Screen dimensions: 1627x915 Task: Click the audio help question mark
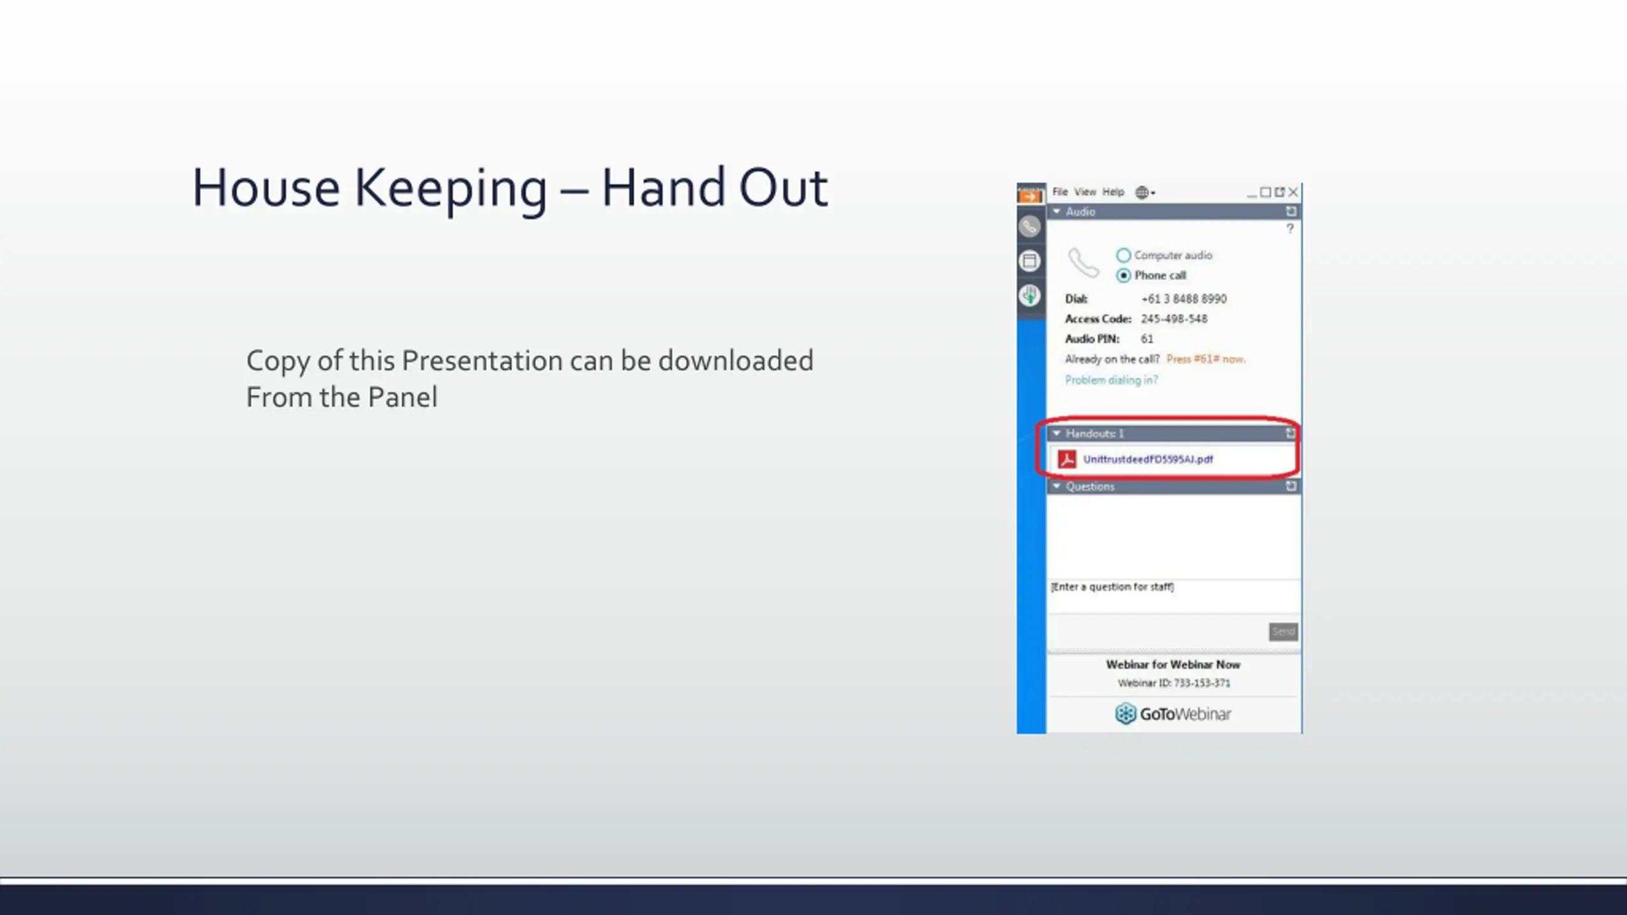1290,228
